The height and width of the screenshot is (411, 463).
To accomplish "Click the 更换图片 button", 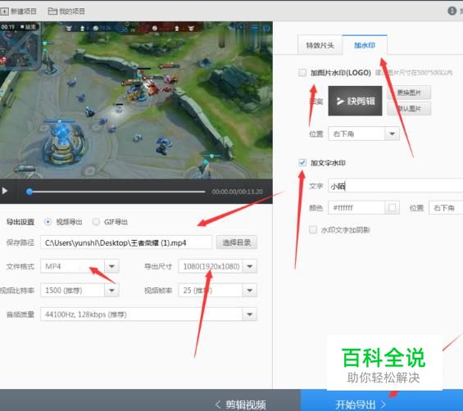I will [x=409, y=93].
